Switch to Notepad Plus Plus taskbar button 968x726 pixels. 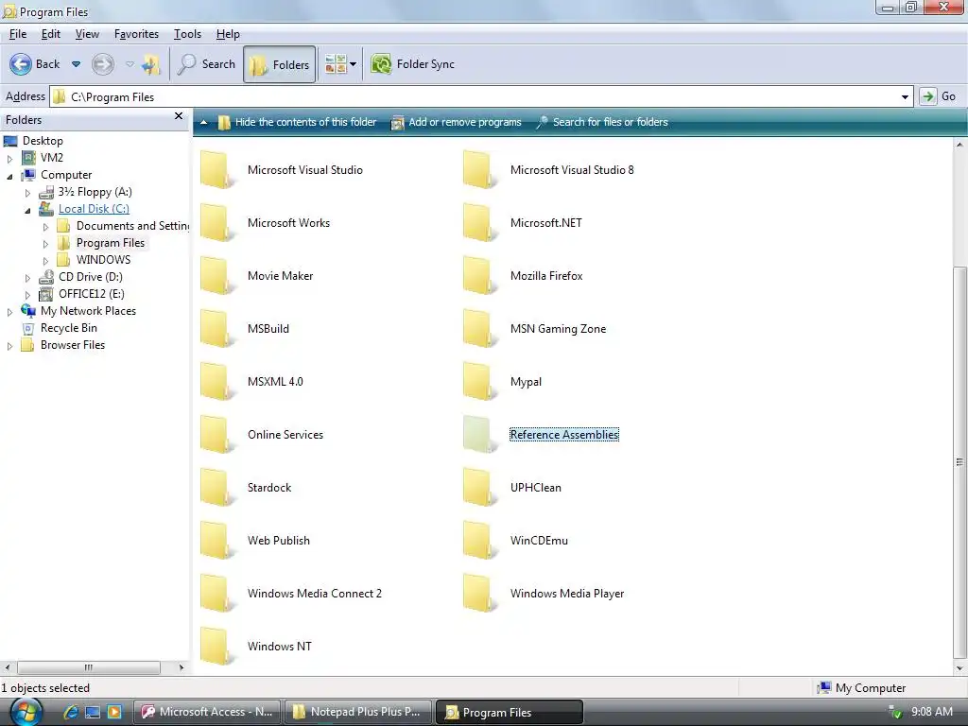(x=358, y=712)
